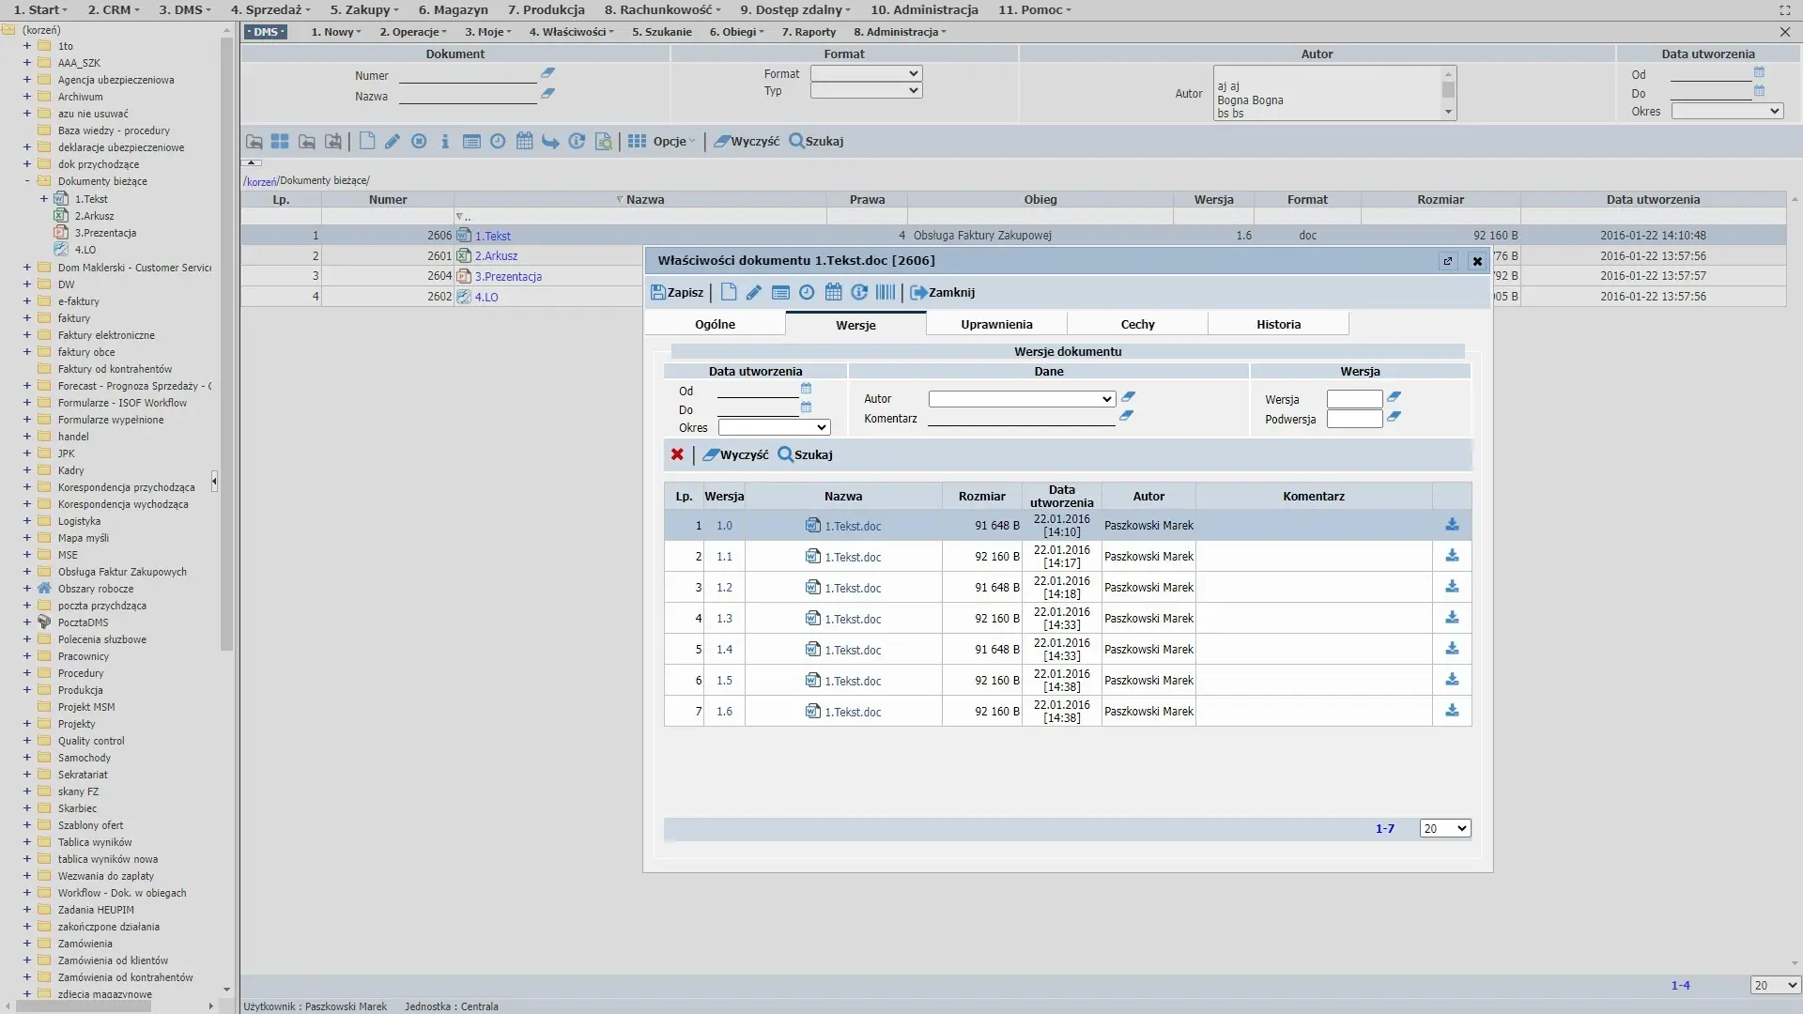Click Zapisz to save document properties
Image resolution: width=1803 pixels, height=1014 pixels.
point(677,293)
